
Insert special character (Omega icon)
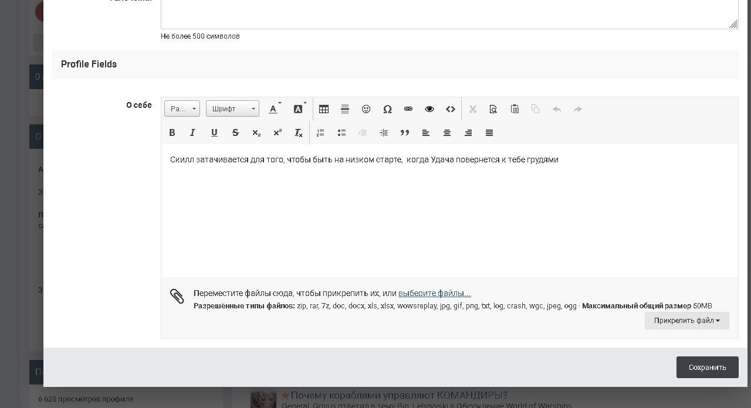pos(387,109)
